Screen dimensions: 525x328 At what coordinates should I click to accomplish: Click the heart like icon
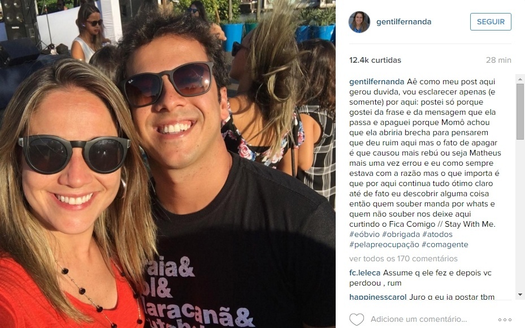point(356,320)
